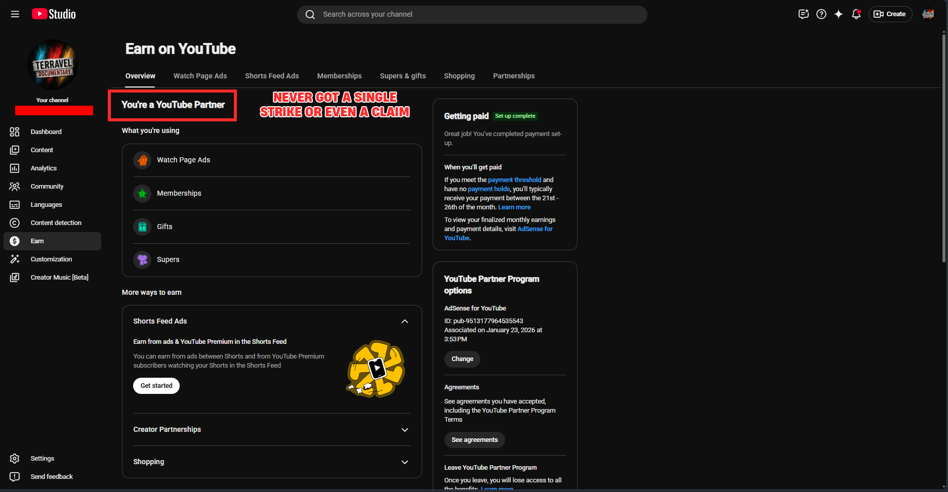The width and height of the screenshot is (948, 492).
Task: Click the Community sidebar icon
Action: [15, 187]
